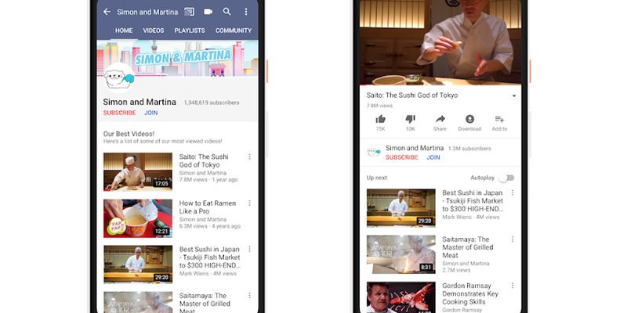Tap the Add to playlist icon

499,119
